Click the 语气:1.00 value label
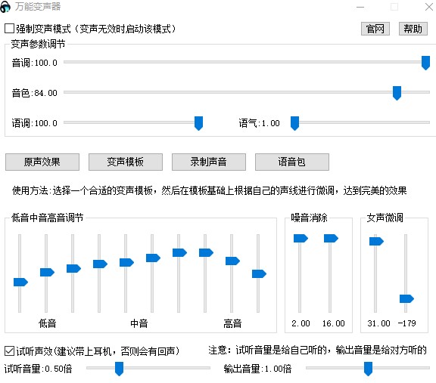The image size is (436, 383). 259,123
